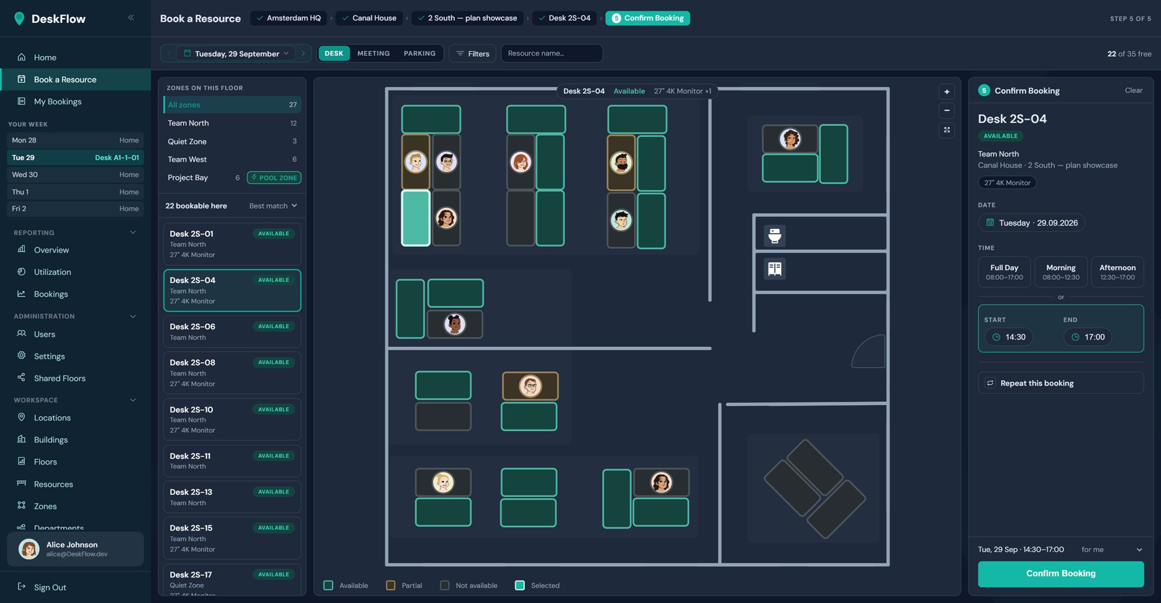Viewport: 1161px width, 603px height.
Task: Go to the Canal House breadcrumb step
Action: point(369,18)
